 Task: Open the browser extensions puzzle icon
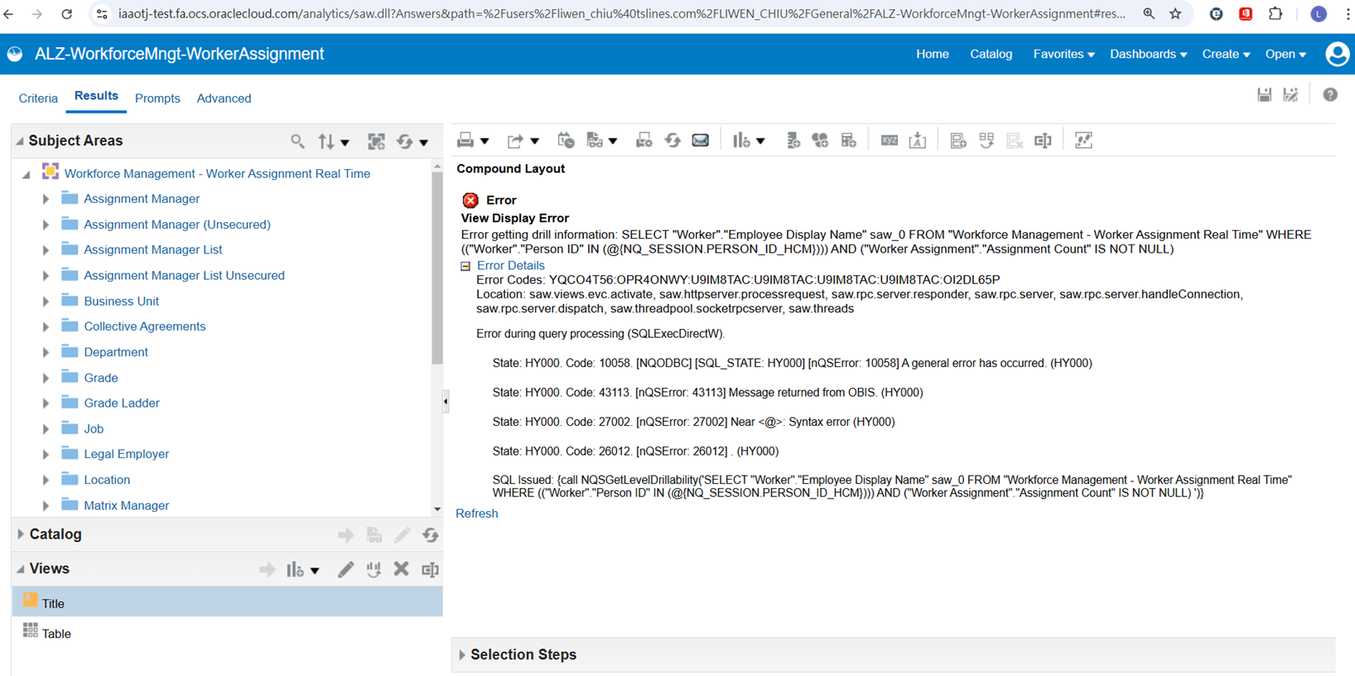1275,14
